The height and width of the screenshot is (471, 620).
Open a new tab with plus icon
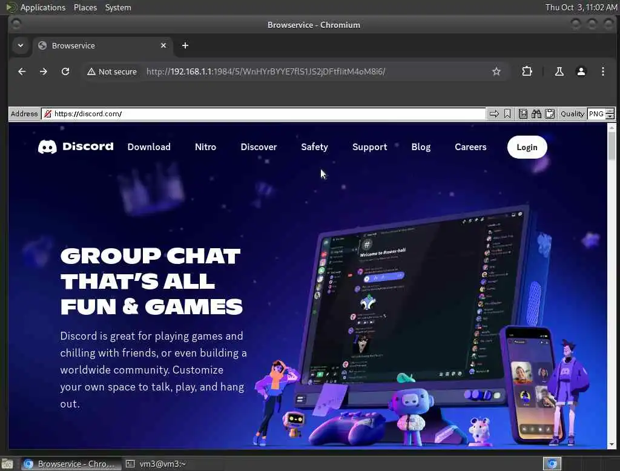click(x=185, y=45)
